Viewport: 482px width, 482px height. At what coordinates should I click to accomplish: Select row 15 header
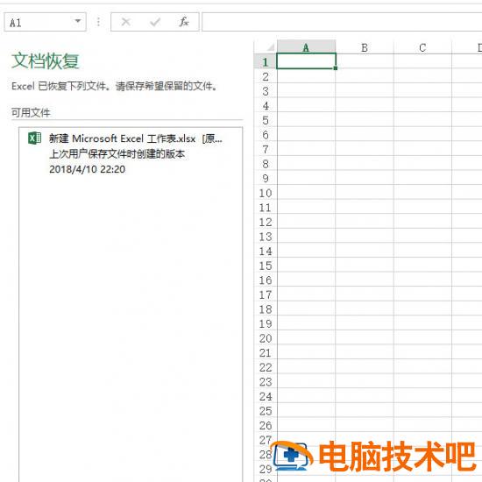(266, 266)
